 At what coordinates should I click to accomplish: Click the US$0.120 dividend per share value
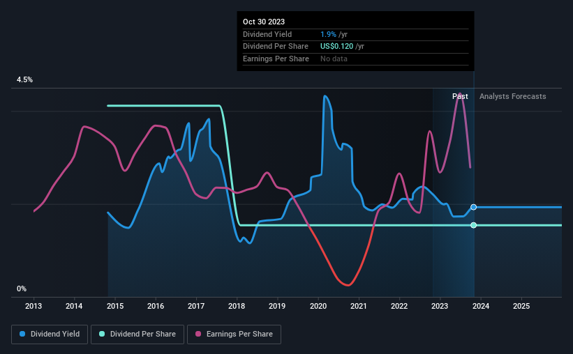pyautogui.click(x=336, y=47)
